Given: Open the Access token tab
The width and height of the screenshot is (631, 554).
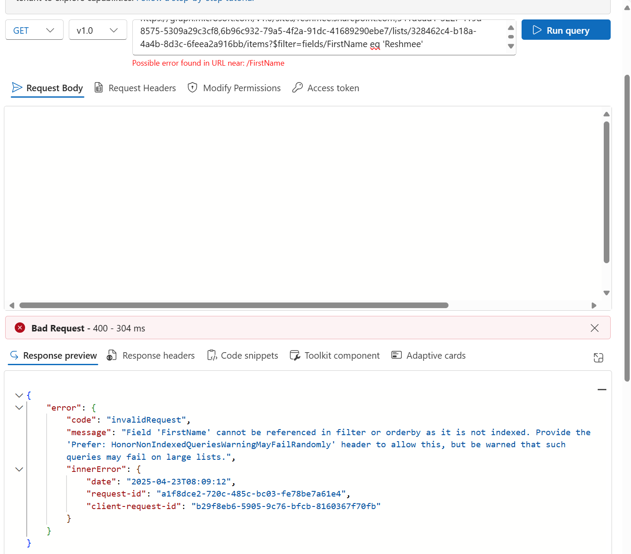Looking at the screenshot, I should (x=326, y=88).
